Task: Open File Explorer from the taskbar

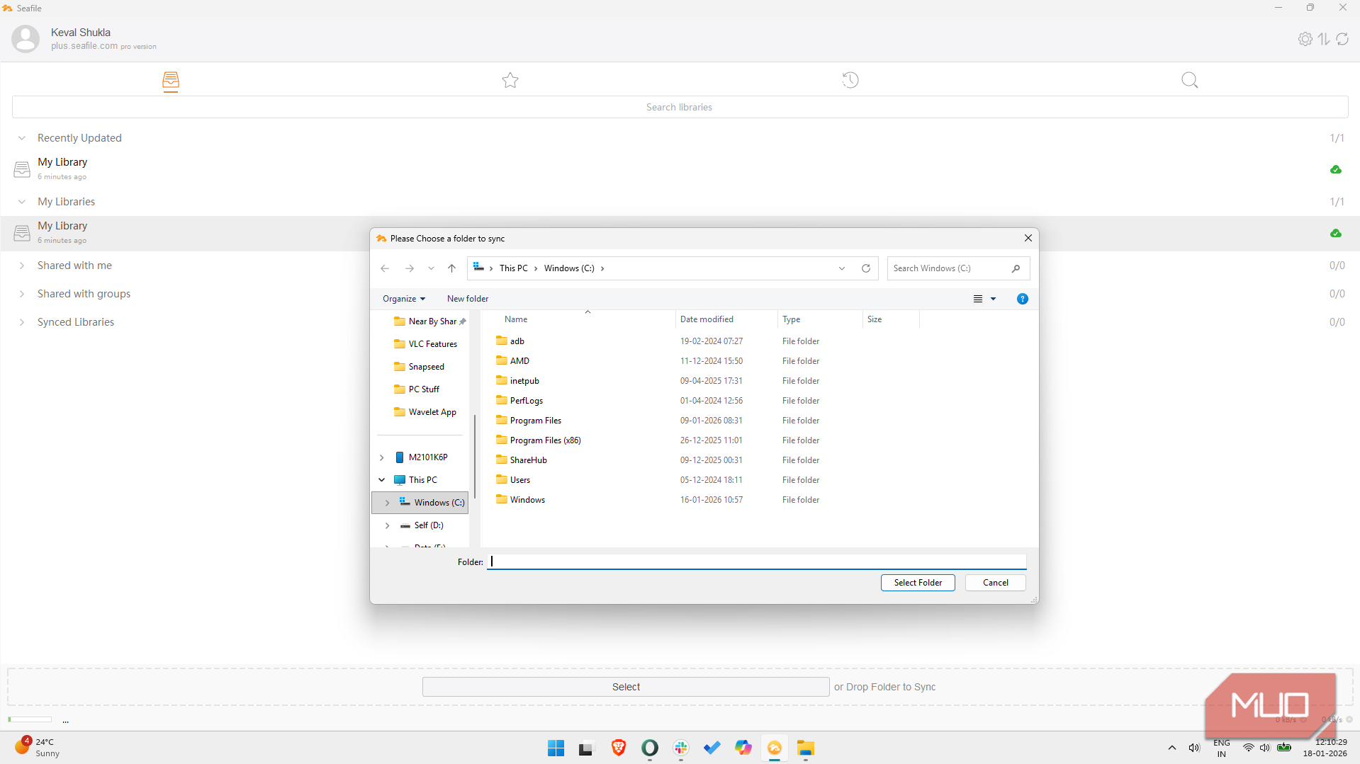Action: (x=806, y=748)
